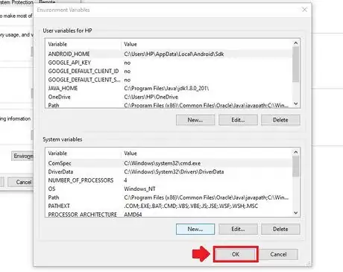Click system variables scrollbar down arrow
The image size is (343, 272).
295,212
